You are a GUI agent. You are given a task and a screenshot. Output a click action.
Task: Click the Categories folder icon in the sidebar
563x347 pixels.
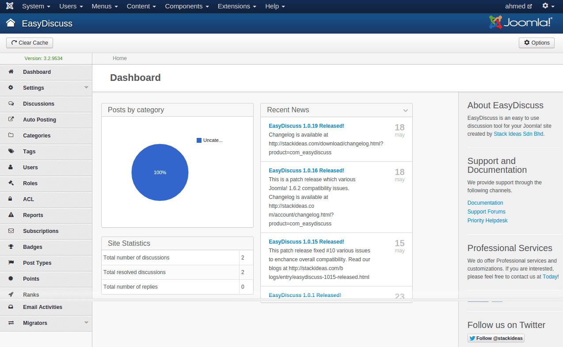click(x=11, y=135)
